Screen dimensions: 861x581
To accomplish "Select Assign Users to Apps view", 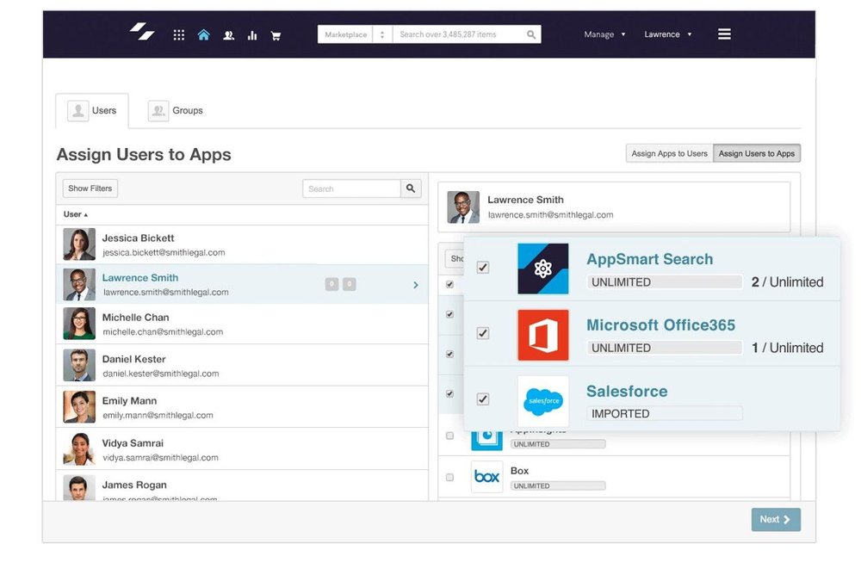I will click(x=757, y=153).
